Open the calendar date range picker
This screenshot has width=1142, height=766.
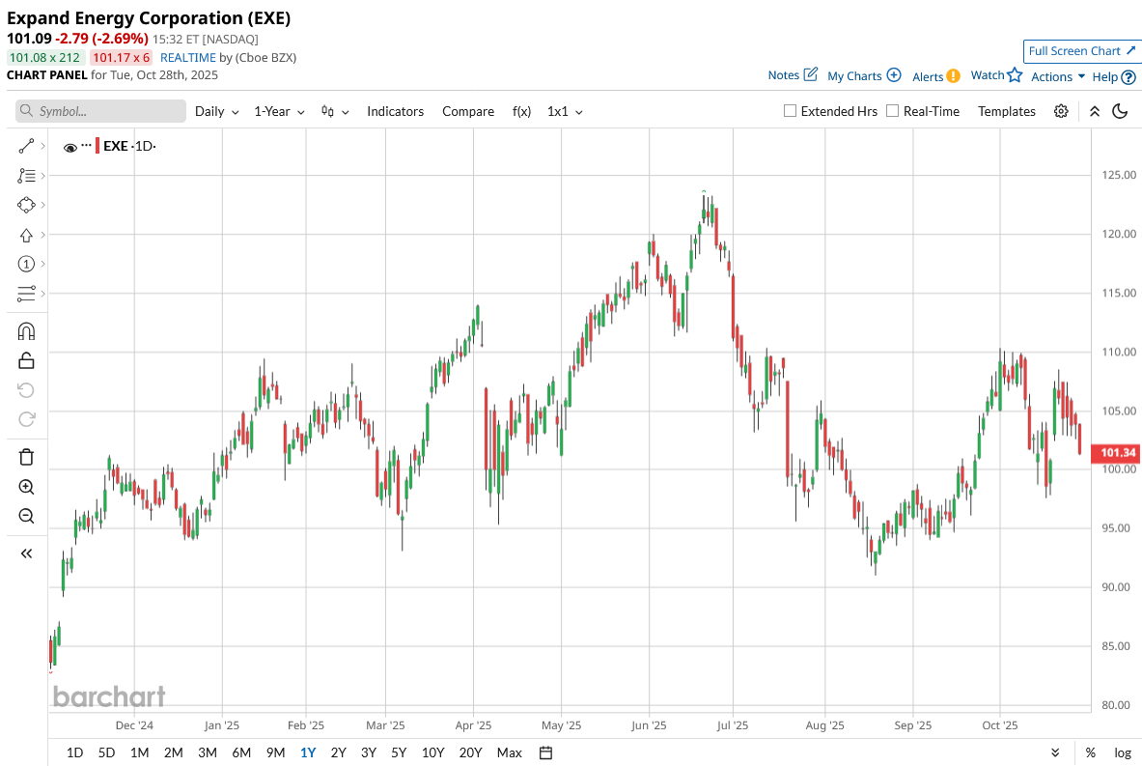(545, 752)
